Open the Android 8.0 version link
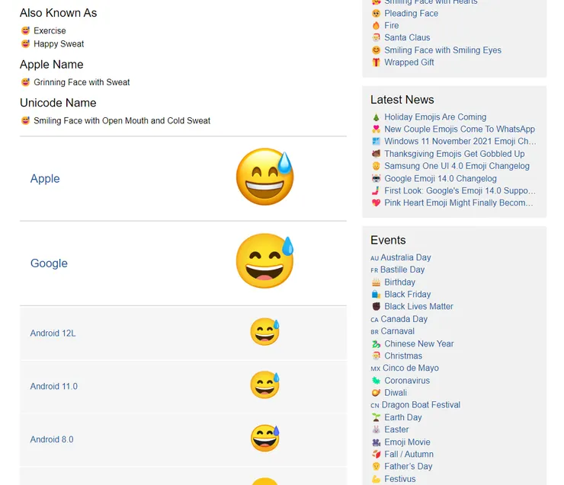The image size is (564, 485). pos(52,440)
